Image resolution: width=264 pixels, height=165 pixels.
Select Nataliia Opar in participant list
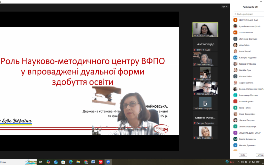click(248, 70)
